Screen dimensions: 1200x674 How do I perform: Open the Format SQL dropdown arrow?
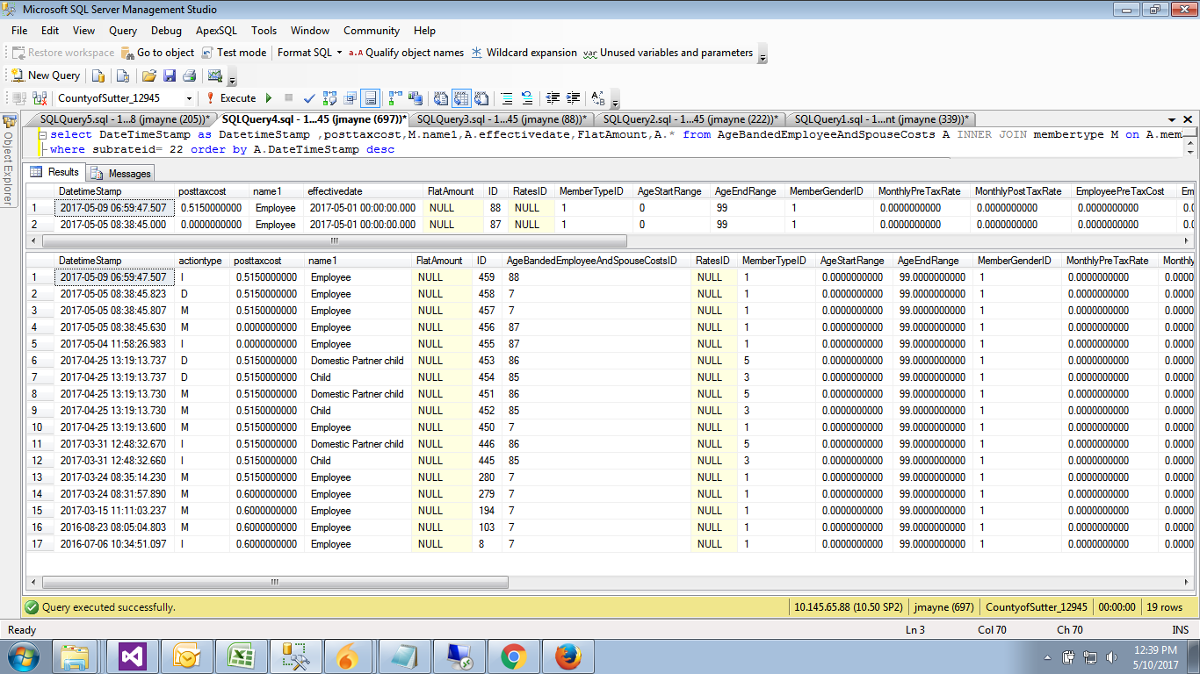click(x=339, y=53)
